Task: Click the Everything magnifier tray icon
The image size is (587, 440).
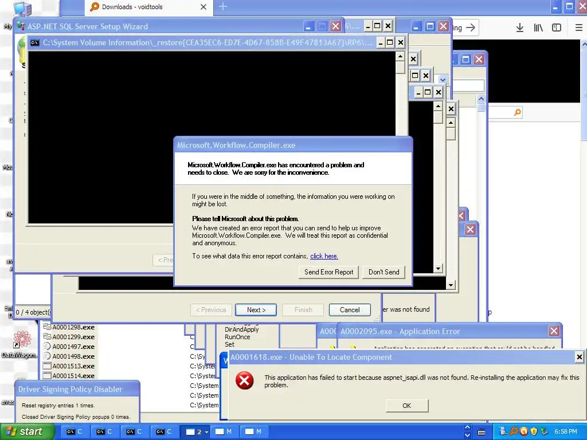Action: click(514, 431)
